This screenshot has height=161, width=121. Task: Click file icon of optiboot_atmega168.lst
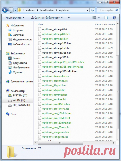click(40, 48)
